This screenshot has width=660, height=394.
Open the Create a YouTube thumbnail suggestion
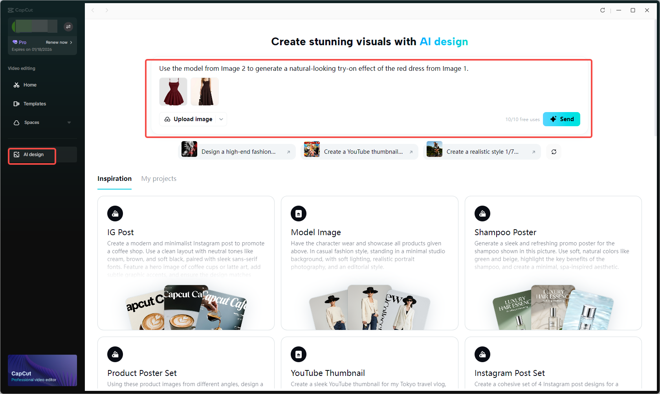coord(359,151)
